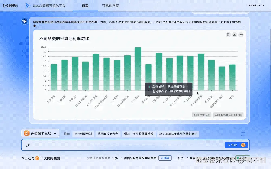Expand the 数据图表生成 dropdown
Screen dimensions: 271x169
coord(56,134)
